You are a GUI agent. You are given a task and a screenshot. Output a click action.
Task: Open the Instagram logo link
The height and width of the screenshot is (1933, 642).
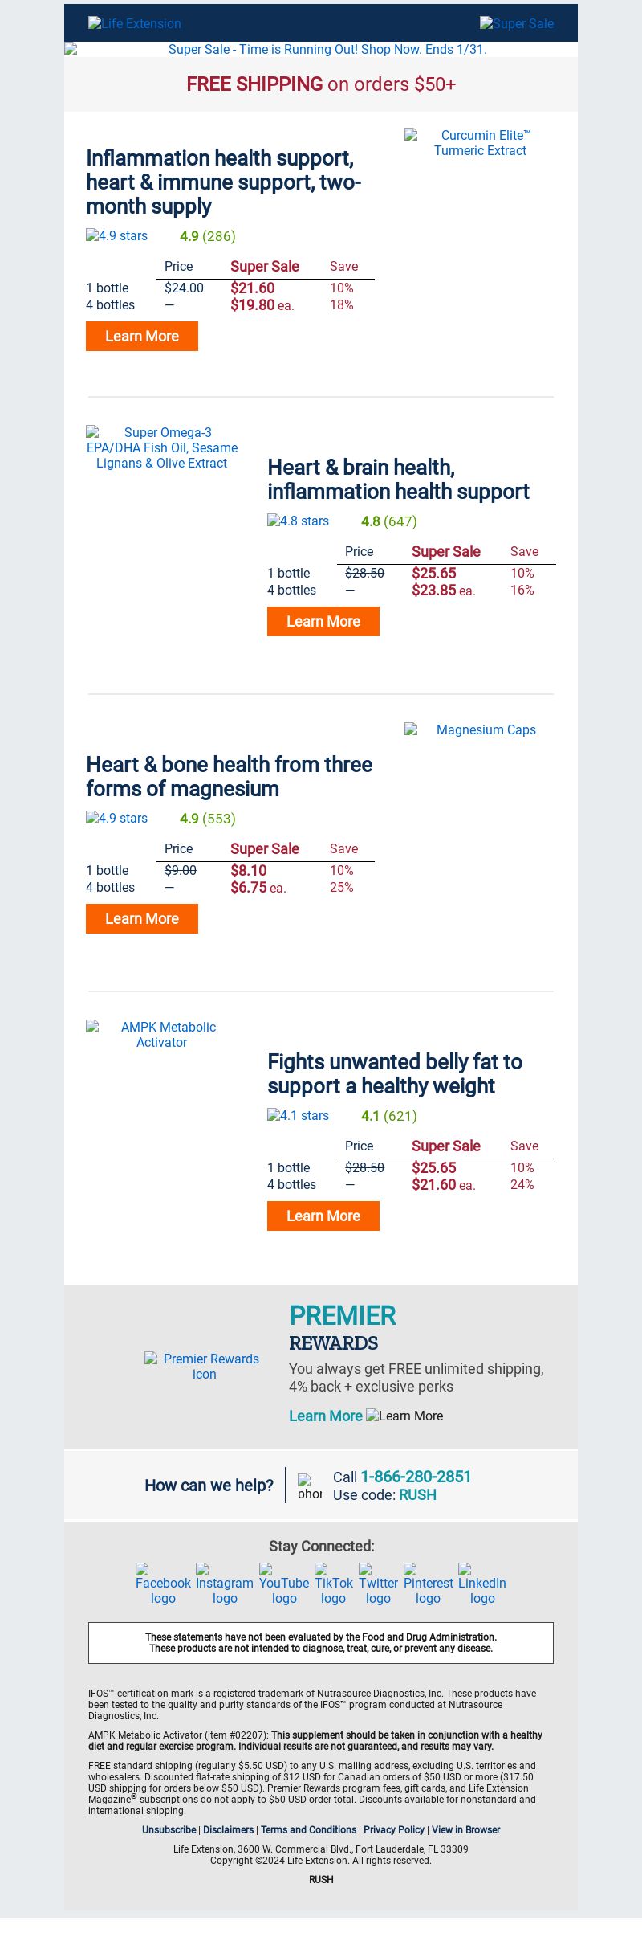225,1584
